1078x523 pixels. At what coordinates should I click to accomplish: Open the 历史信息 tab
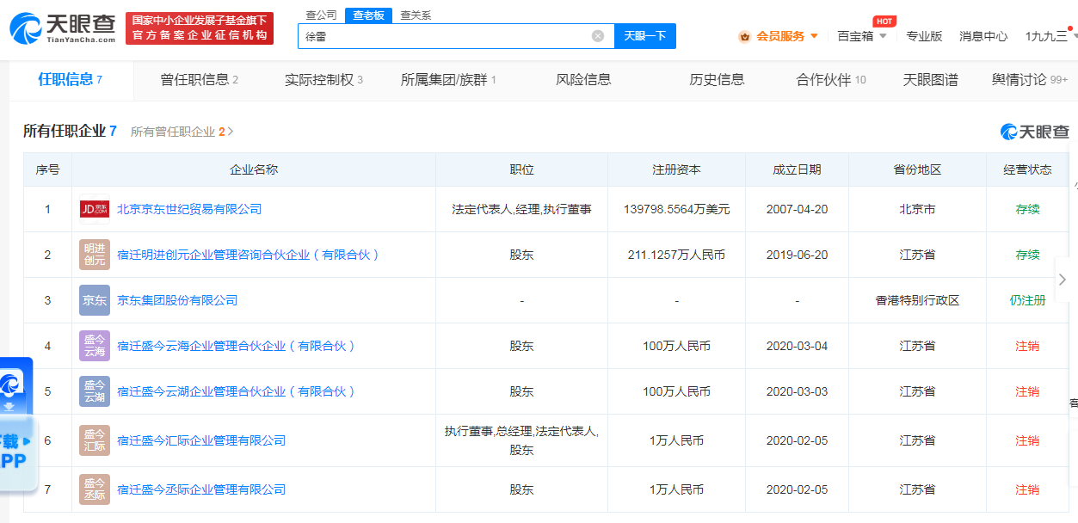click(717, 80)
